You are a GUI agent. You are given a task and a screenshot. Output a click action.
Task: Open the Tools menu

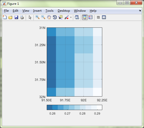point(49,11)
